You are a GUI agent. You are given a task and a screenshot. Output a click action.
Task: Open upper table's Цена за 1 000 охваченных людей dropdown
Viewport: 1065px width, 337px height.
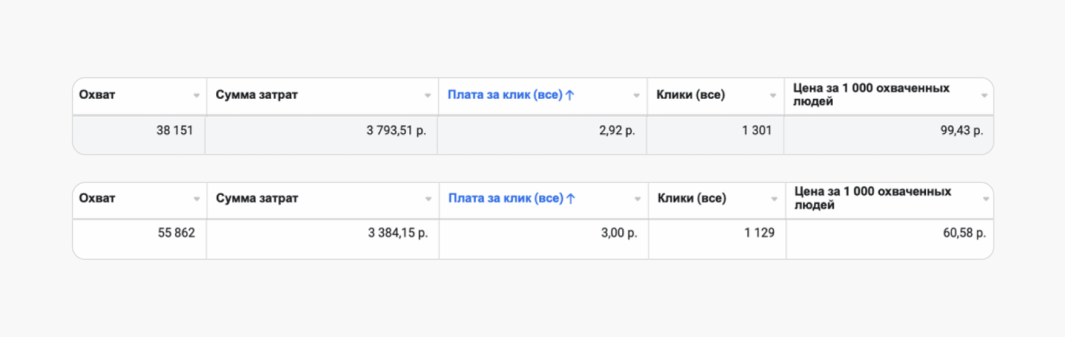point(985,96)
